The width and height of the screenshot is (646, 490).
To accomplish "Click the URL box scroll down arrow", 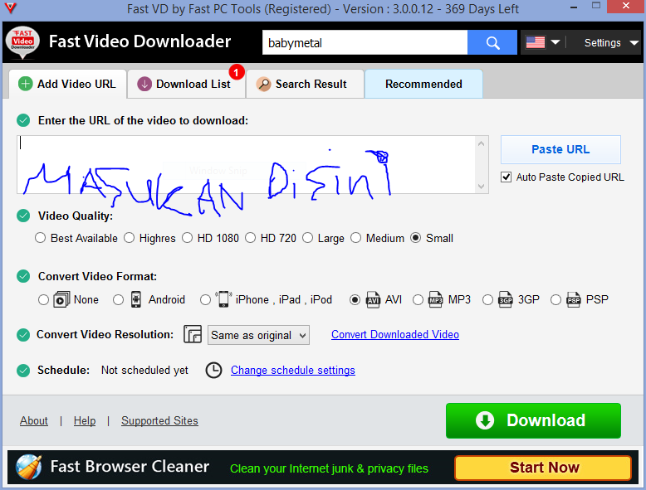I will 481,187.
